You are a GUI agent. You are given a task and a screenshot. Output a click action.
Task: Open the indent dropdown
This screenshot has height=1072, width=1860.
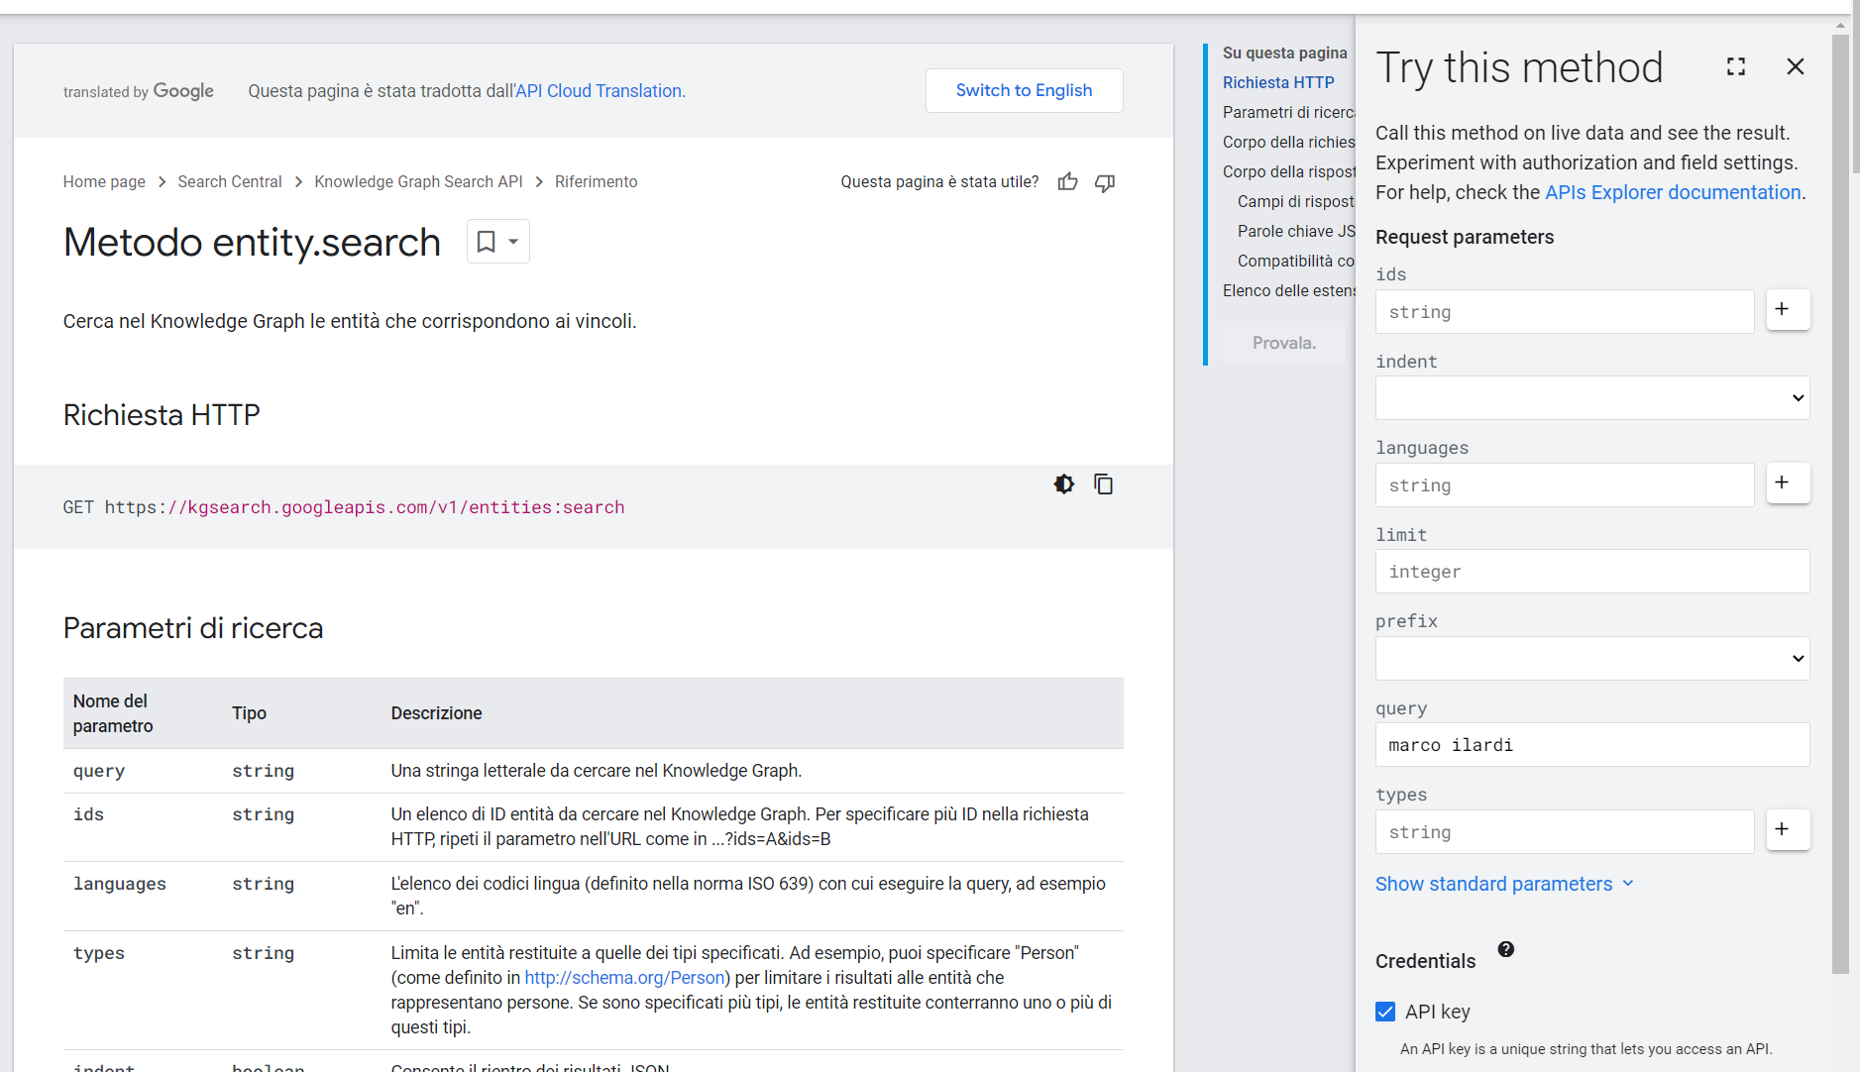coord(1590,397)
